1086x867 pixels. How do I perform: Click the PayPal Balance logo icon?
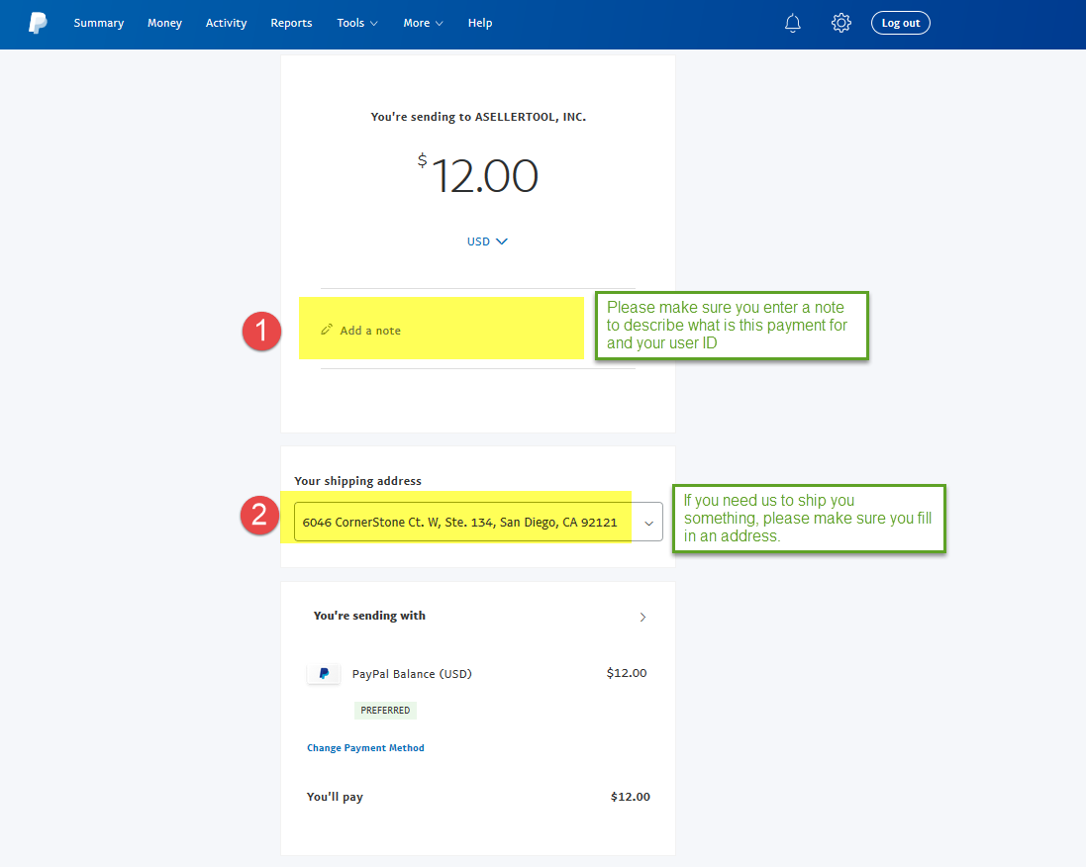[324, 673]
